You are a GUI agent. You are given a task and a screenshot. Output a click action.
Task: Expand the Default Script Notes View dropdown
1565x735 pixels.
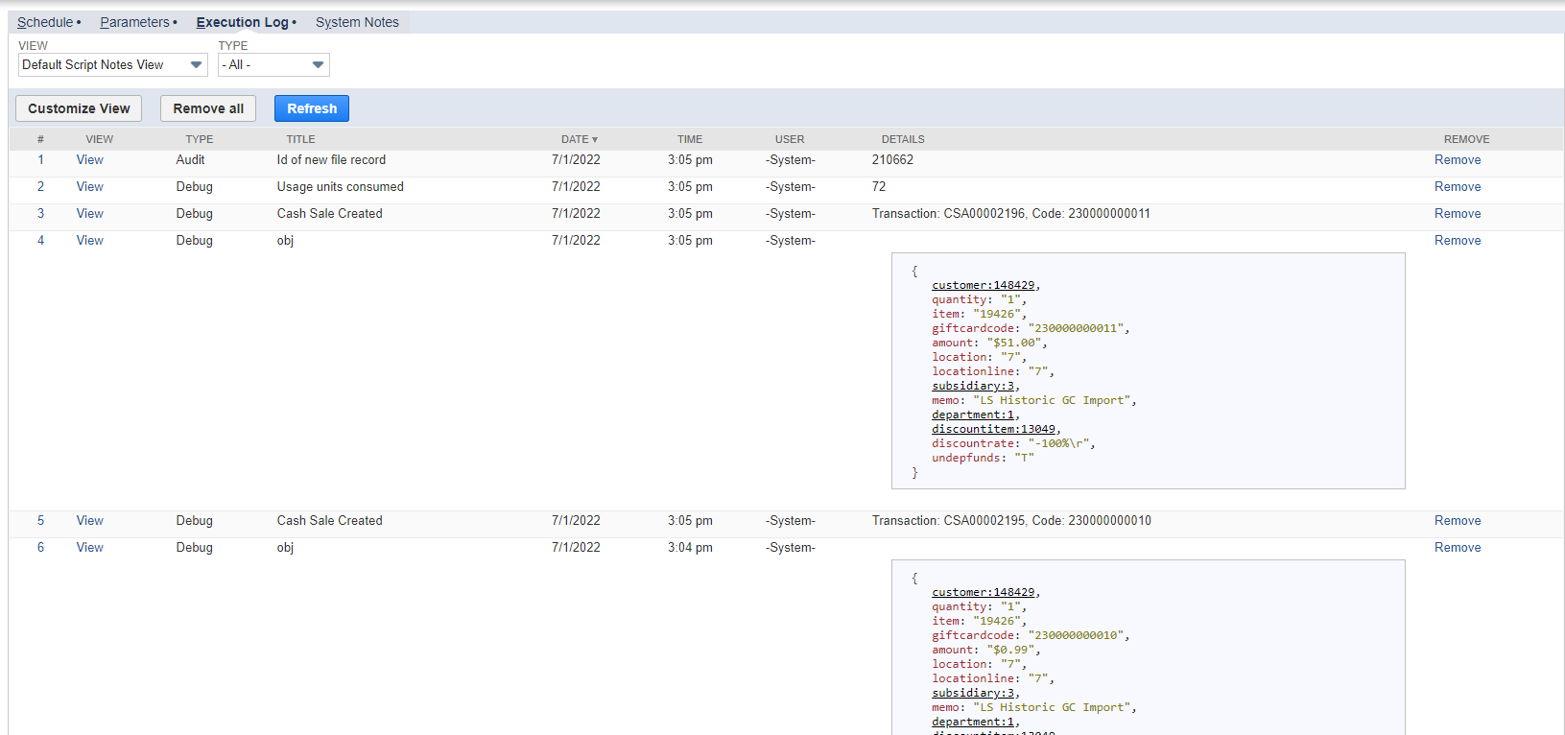(112, 65)
